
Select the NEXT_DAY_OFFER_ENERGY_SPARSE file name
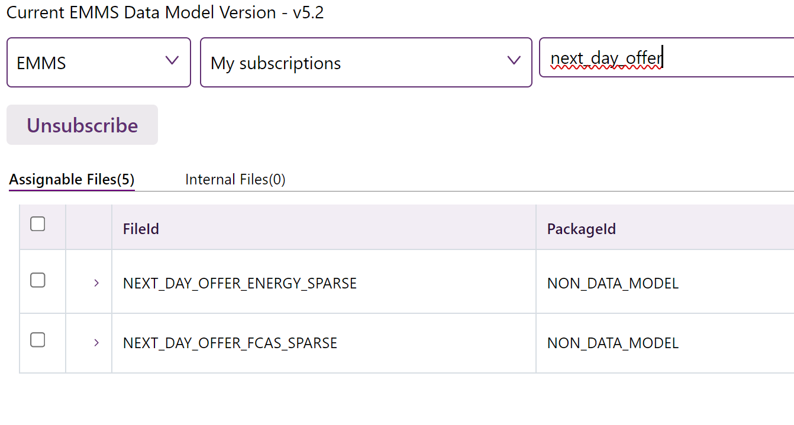pyautogui.click(x=240, y=284)
